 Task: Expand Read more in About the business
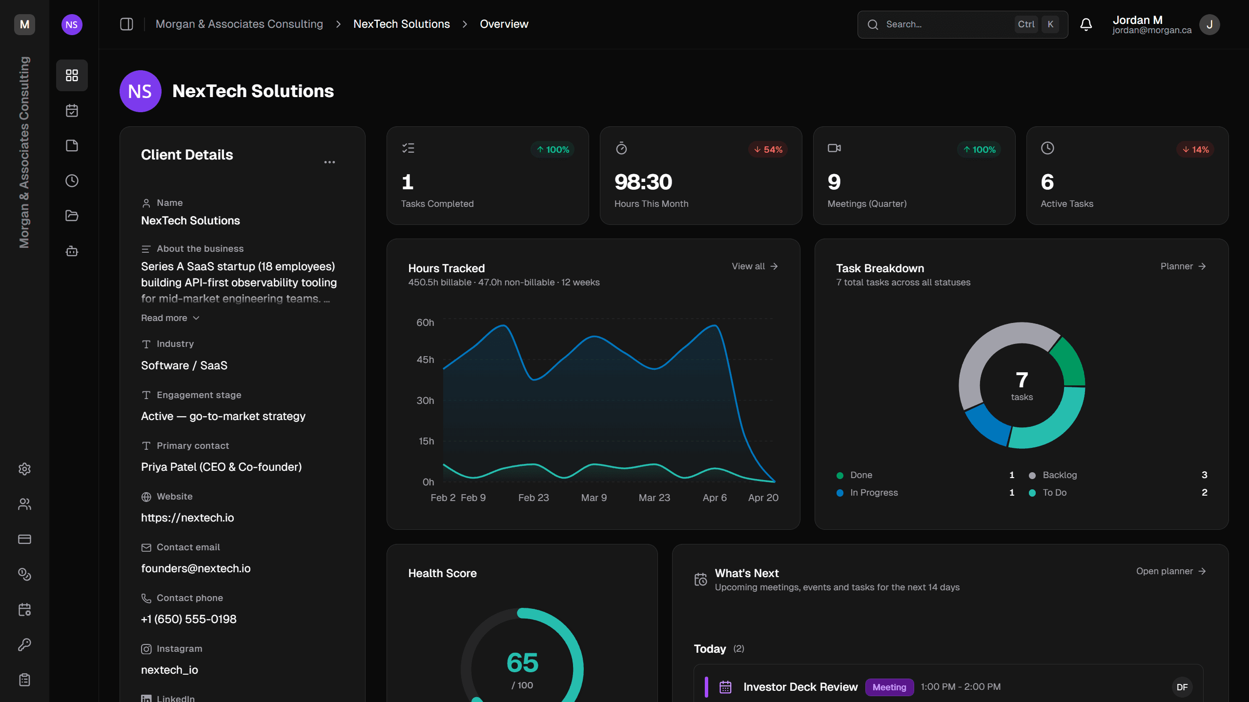170,318
